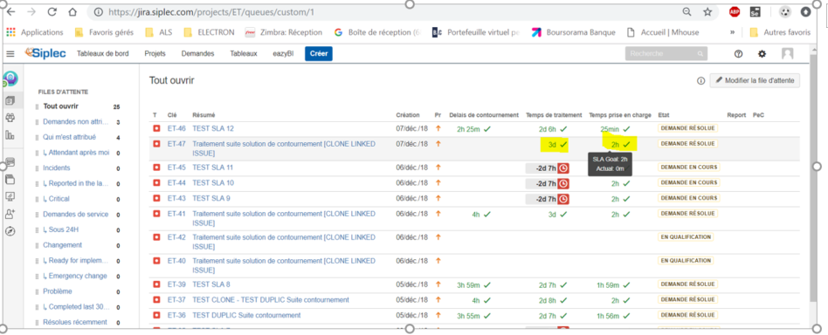Open issue key ET-47
Image resolution: width=828 pixels, height=335 pixels.
click(x=176, y=143)
